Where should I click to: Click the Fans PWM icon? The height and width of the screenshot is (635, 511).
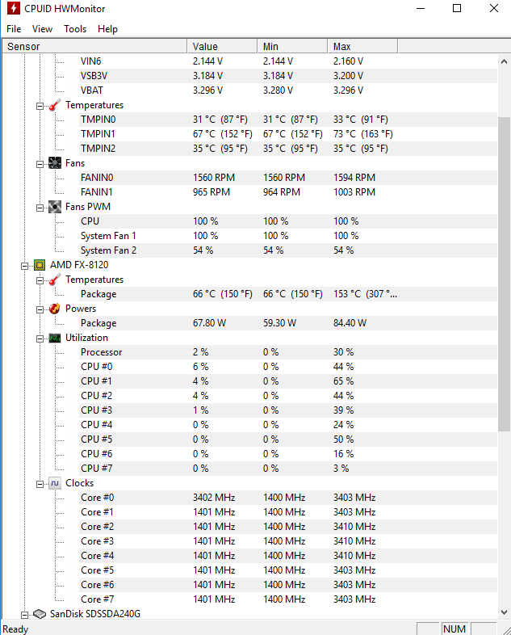pyautogui.click(x=54, y=207)
